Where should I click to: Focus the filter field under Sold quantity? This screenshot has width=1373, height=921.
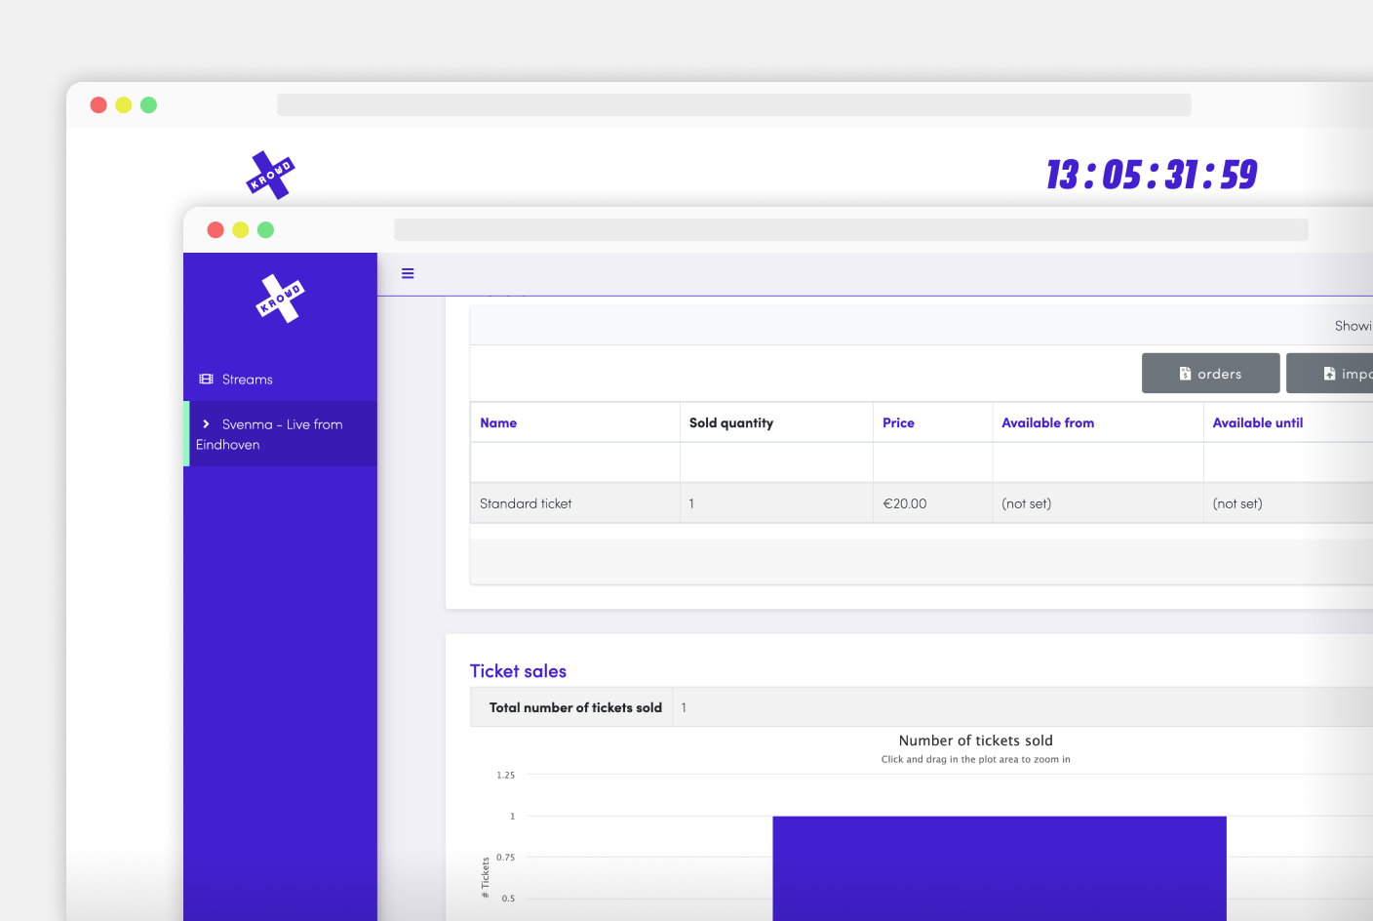point(776,462)
